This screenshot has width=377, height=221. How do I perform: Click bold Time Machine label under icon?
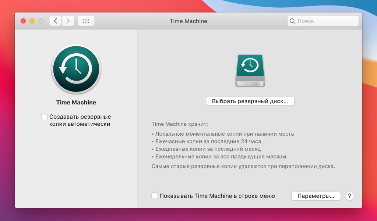coord(76,102)
